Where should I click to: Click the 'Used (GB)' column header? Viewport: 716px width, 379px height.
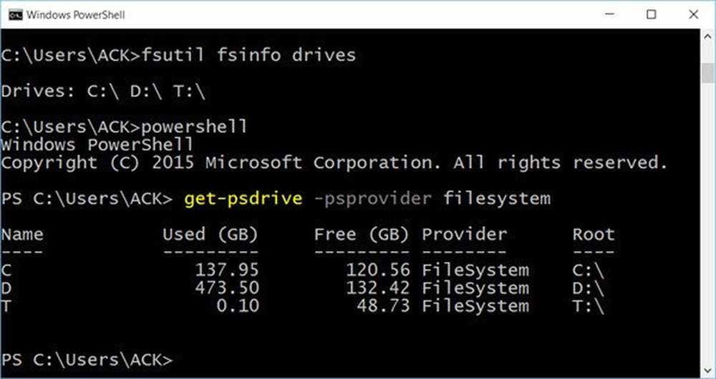210,235
